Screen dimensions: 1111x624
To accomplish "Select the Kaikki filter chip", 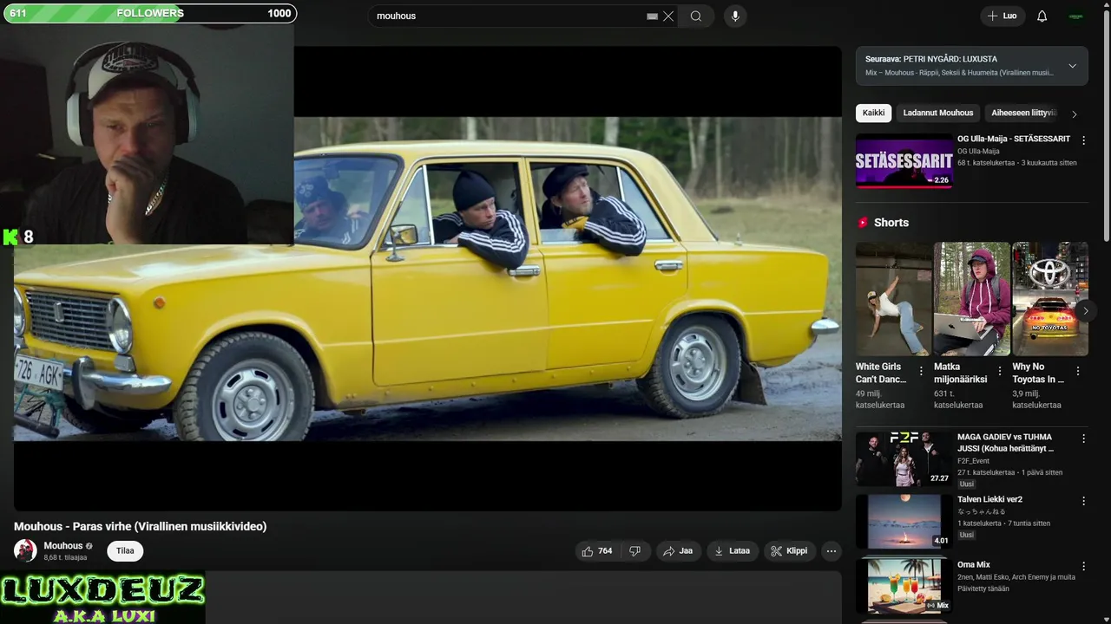I will click(x=873, y=113).
